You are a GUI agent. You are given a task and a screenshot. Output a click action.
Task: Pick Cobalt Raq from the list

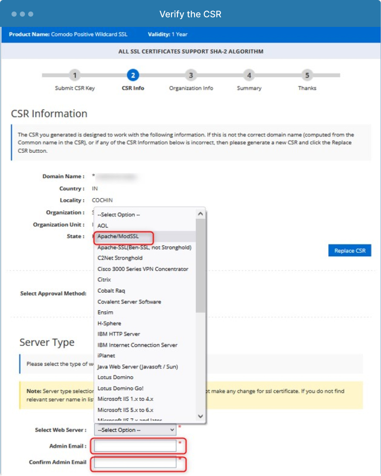[x=145, y=290]
